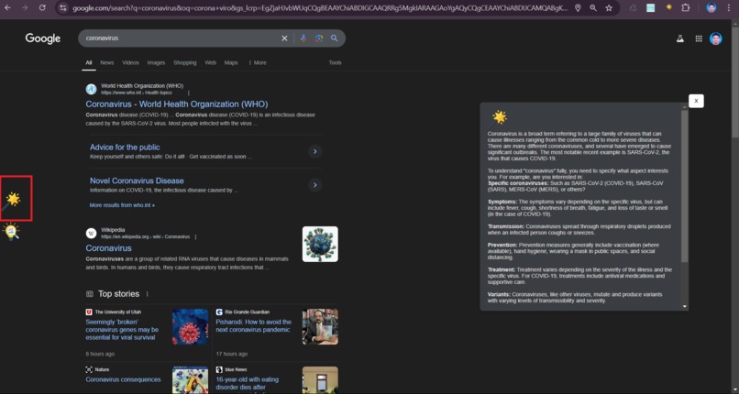This screenshot has width=739, height=394.
Task: Open the Advice for the public link
Action: coord(125,148)
